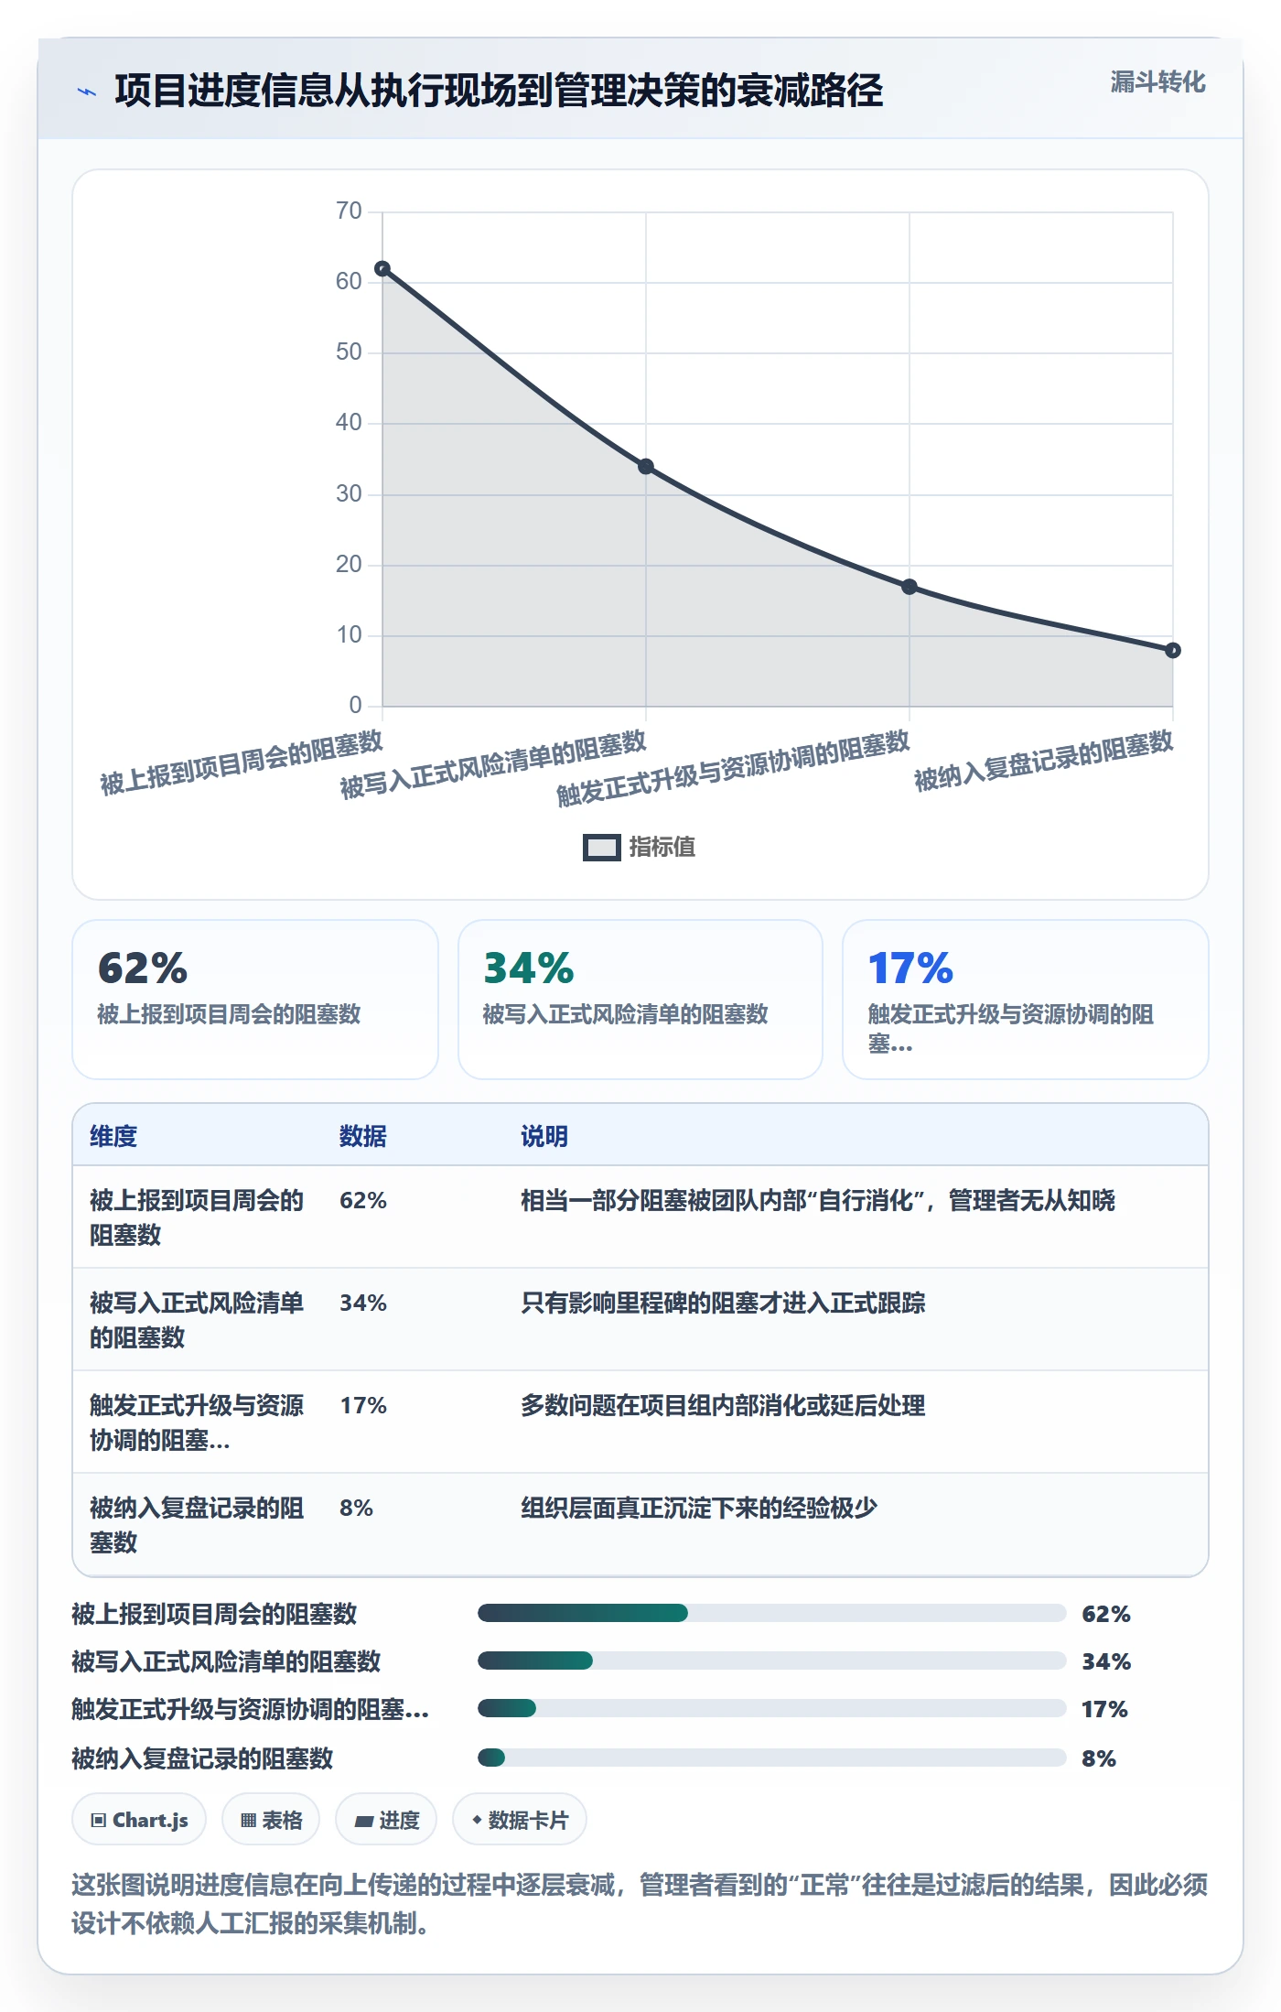Click the 34% progress bar
This screenshot has height=2012, width=1281.
[771, 1660]
